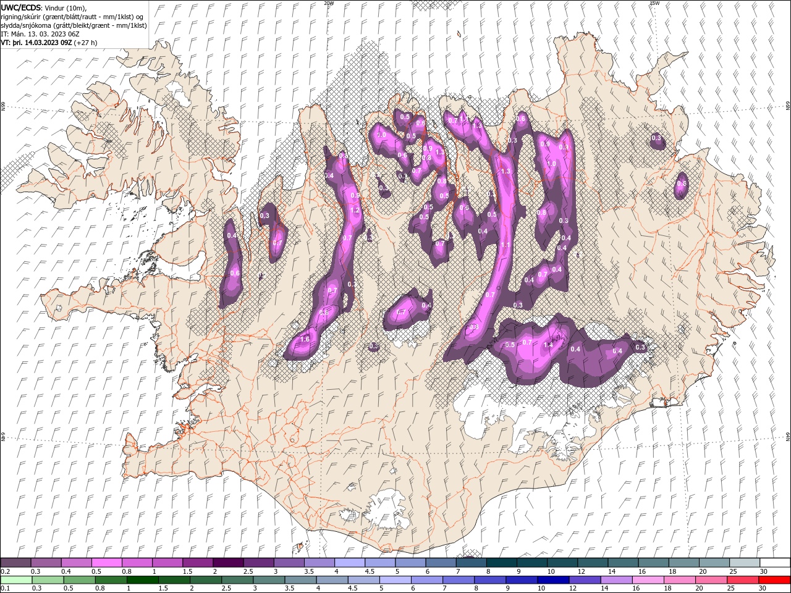Click the 1.1 snowfall value on map
The height and width of the screenshot is (593, 791).
pyautogui.click(x=505, y=245)
